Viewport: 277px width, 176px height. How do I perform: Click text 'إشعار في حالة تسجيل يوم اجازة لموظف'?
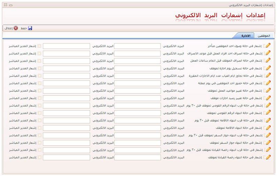[x=236, y=68]
